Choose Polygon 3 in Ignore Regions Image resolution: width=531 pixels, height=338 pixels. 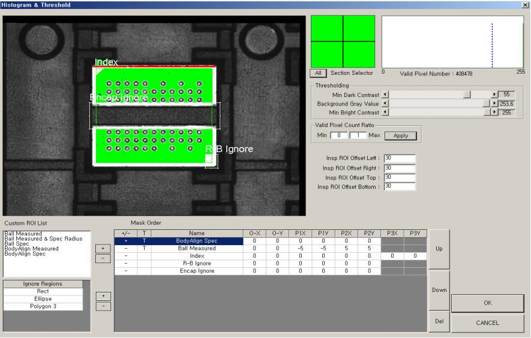click(43, 306)
